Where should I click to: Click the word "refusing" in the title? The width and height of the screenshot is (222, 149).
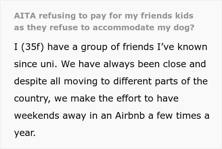pyautogui.click(x=57, y=16)
